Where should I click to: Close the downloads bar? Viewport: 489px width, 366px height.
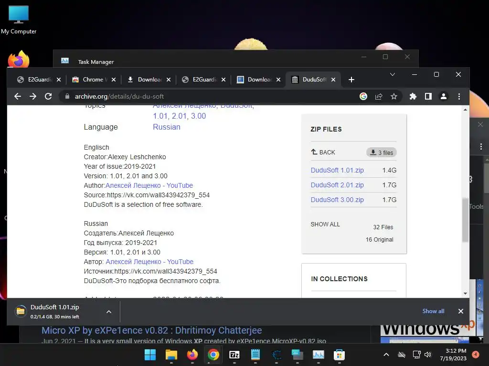coord(461,311)
